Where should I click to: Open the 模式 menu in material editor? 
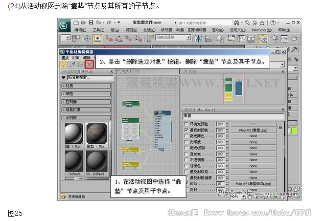65,58
